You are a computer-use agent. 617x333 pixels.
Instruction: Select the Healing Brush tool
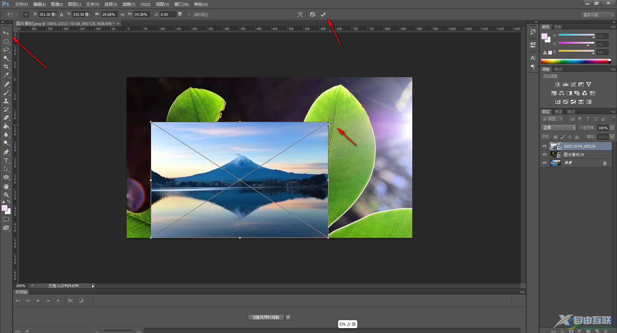coord(6,84)
